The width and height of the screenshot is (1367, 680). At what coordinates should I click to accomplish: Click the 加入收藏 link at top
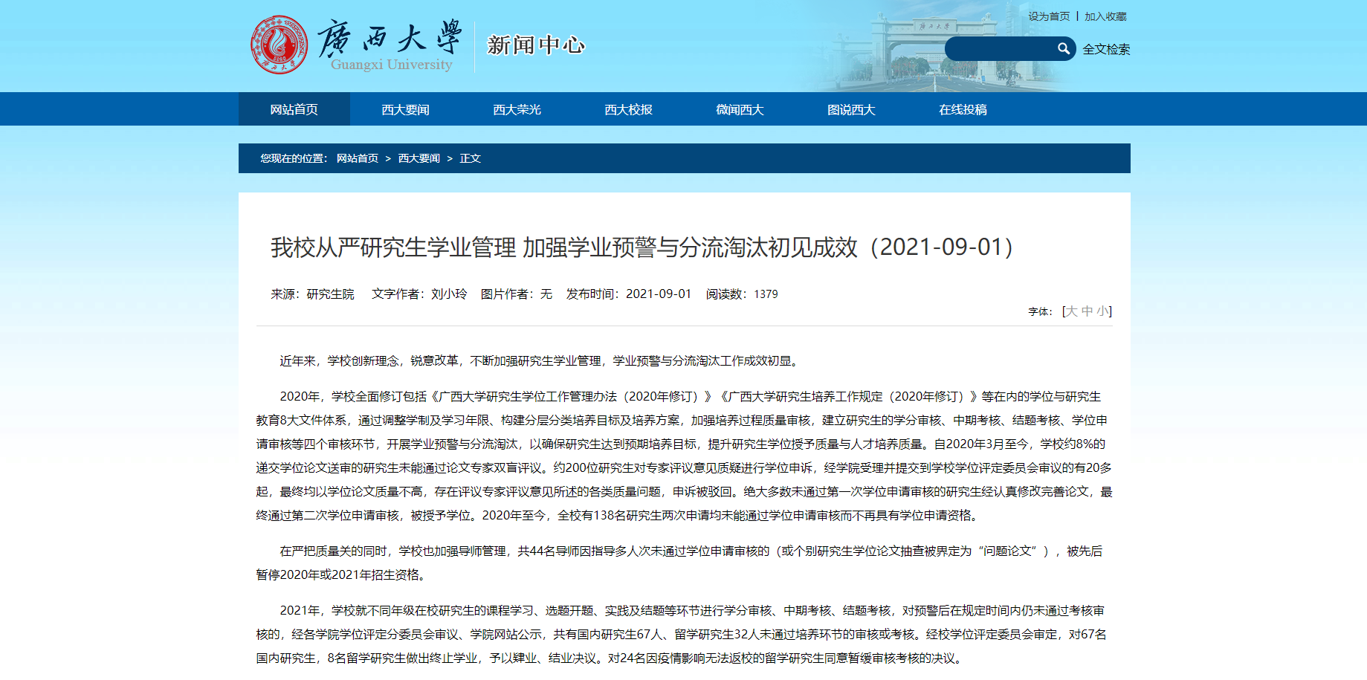[1105, 16]
